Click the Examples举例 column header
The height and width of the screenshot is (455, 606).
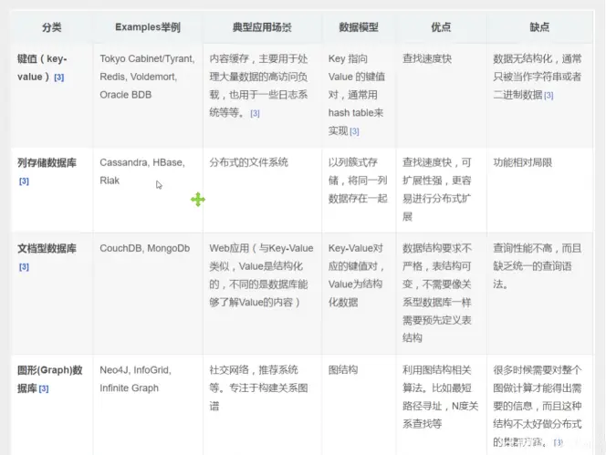(x=148, y=27)
